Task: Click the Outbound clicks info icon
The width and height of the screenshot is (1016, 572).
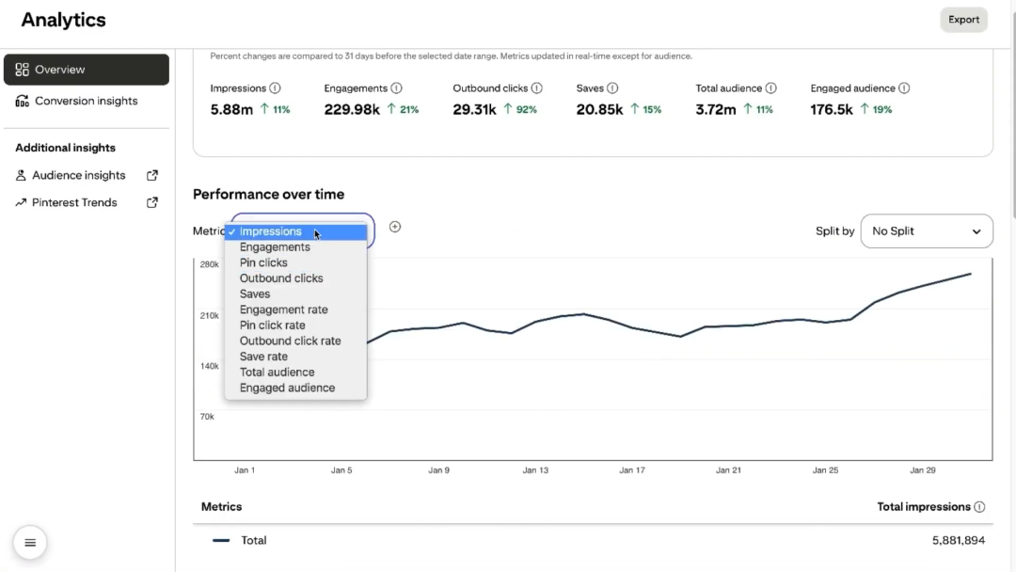Action: pos(536,88)
